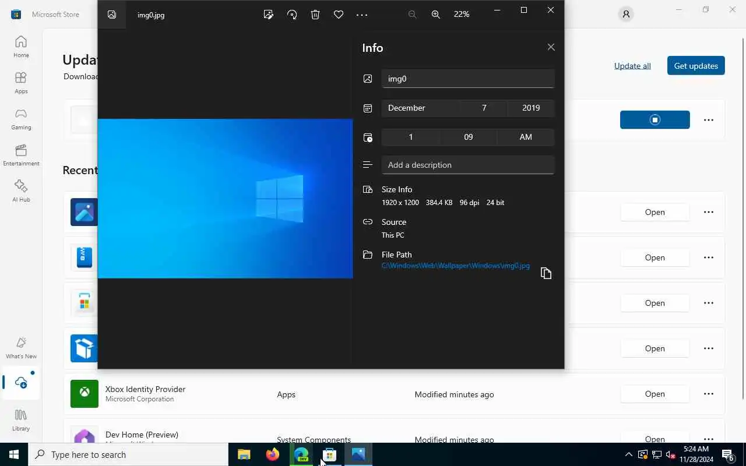746x466 pixels.
Task: Change the minutes field showing 09
Action: click(x=469, y=137)
